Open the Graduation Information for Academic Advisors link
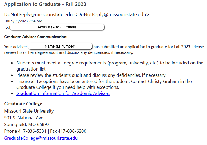207x145 pixels. point(63,93)
